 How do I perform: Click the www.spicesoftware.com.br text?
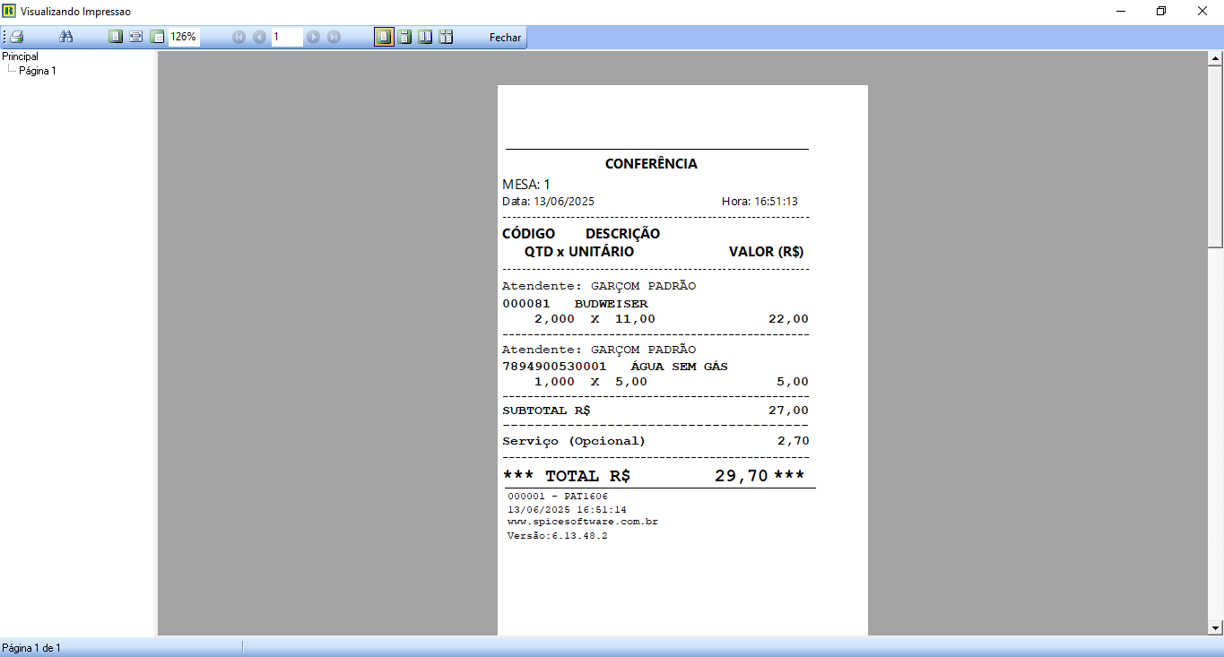(583, 522)
